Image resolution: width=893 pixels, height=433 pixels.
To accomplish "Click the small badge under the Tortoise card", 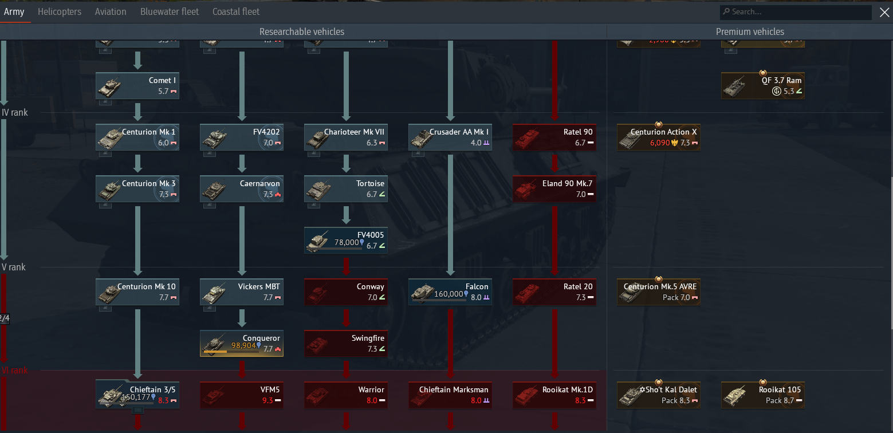I will point(314,205).
